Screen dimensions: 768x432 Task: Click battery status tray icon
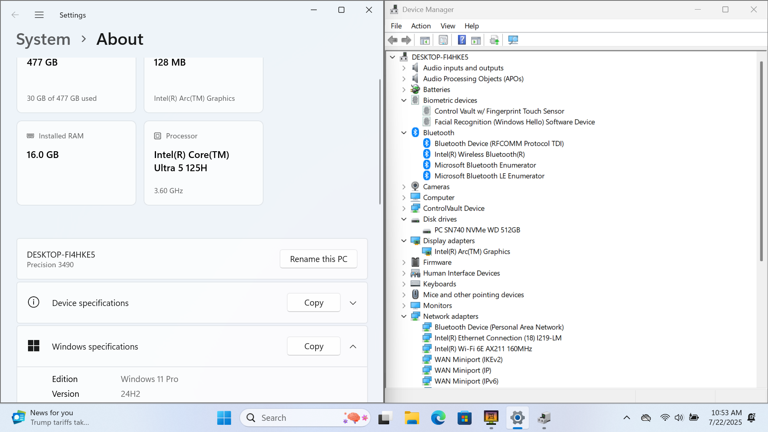point(694,418)
